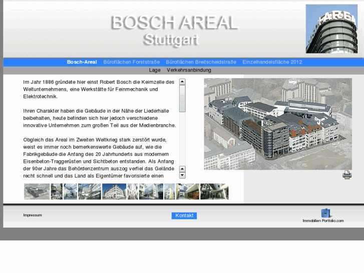Open the fourth thumbnail in the photo strip
The width and height of the screenshot is (364, 273).
point(90,191)
